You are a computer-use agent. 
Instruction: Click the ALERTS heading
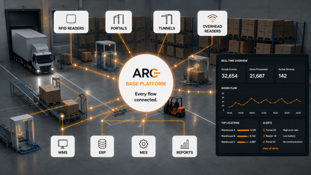[267, 123]
